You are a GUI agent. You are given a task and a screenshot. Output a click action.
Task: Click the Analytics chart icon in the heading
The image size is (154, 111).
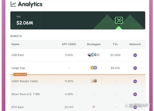tap(13, 4)
